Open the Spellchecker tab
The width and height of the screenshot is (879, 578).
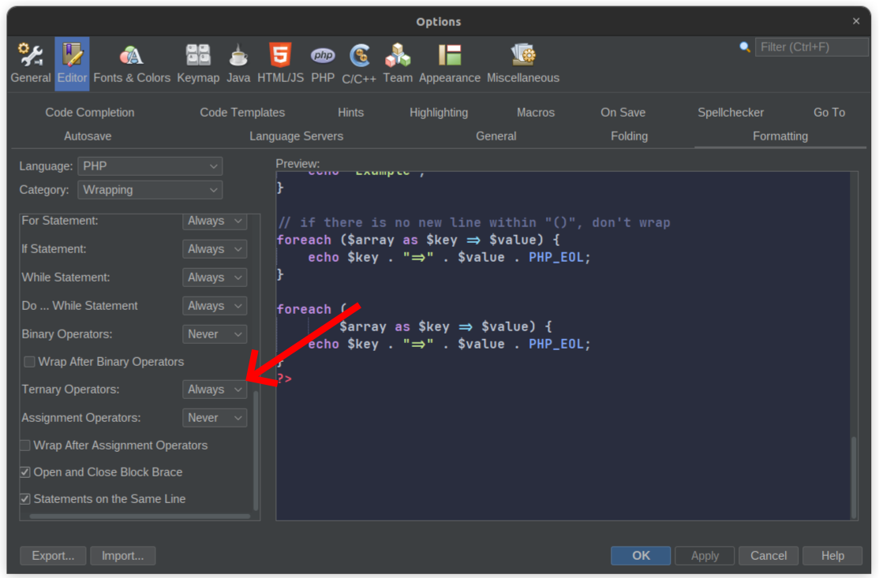pos(731,112)
